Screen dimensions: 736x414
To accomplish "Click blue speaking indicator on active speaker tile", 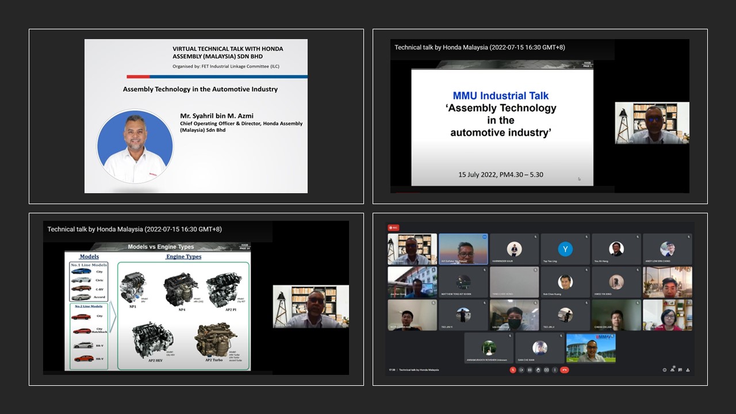I will pyautogui.click(x=484, y=236).
